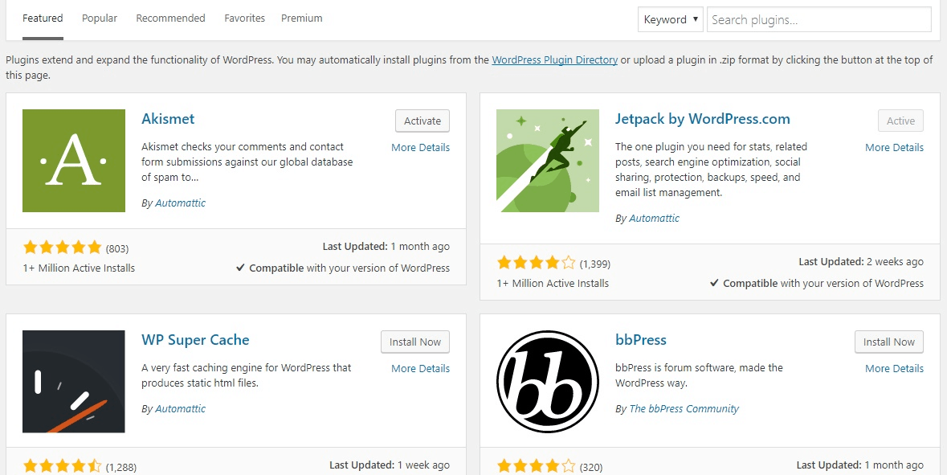Image resolution: width=947 pixels, height=475 pixels.
Task: Focus the Search plugins input field
Action: coord(819,19)
